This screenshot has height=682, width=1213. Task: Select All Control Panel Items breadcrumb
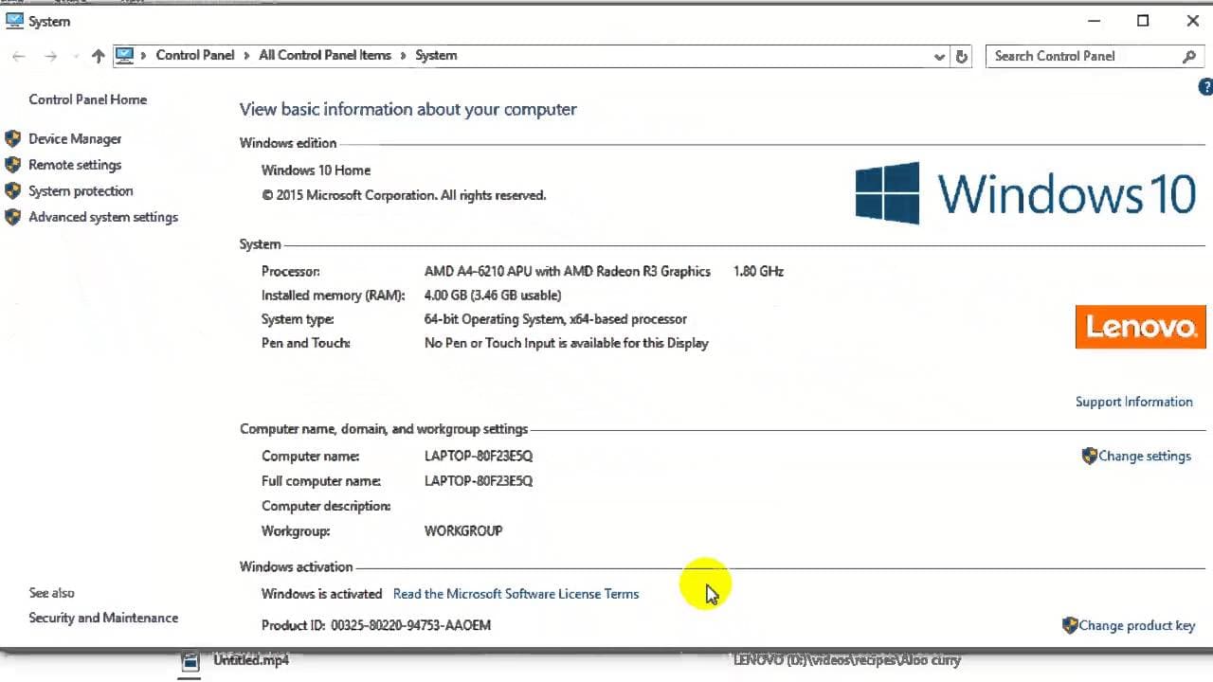point(325,55)
